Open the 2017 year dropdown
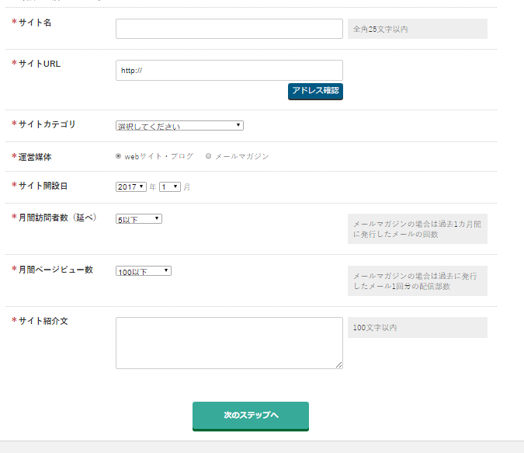Image resolution: width=524 pixels, height=453 pixels. click(131, 186)
